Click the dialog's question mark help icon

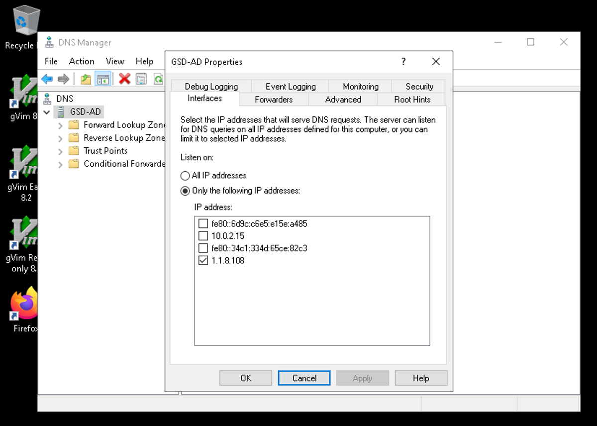tap(403, 61)
